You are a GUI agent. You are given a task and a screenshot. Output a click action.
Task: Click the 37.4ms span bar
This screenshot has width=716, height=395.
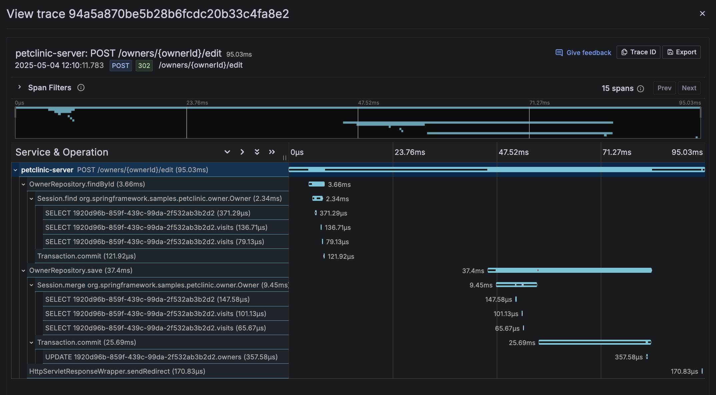tap(570, 270)
